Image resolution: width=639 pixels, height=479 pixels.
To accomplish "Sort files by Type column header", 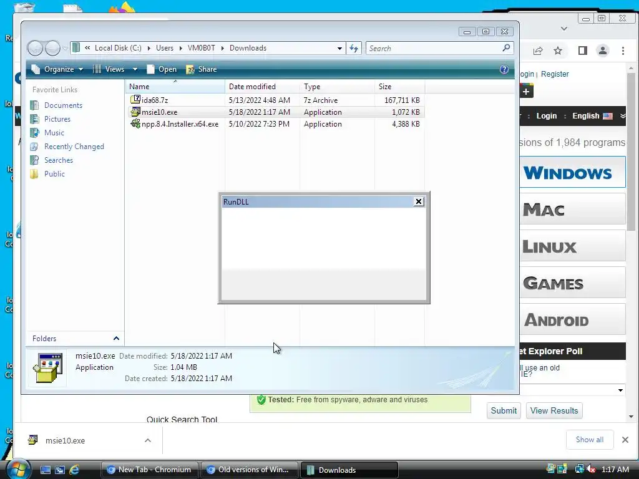I will [337, 86].
